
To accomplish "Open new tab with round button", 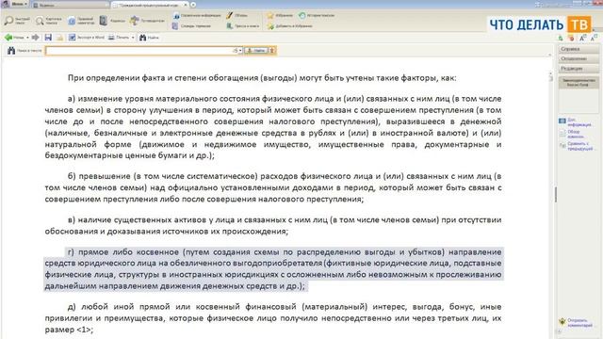I will [193, 5].
